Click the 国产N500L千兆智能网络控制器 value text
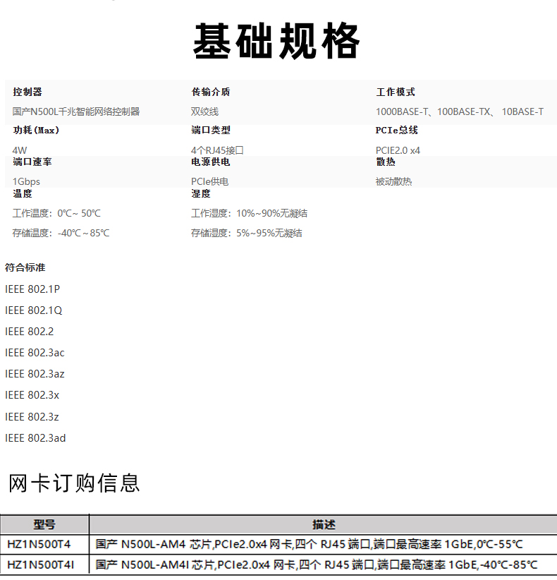The image size is (557, 580). pos(76,111)
